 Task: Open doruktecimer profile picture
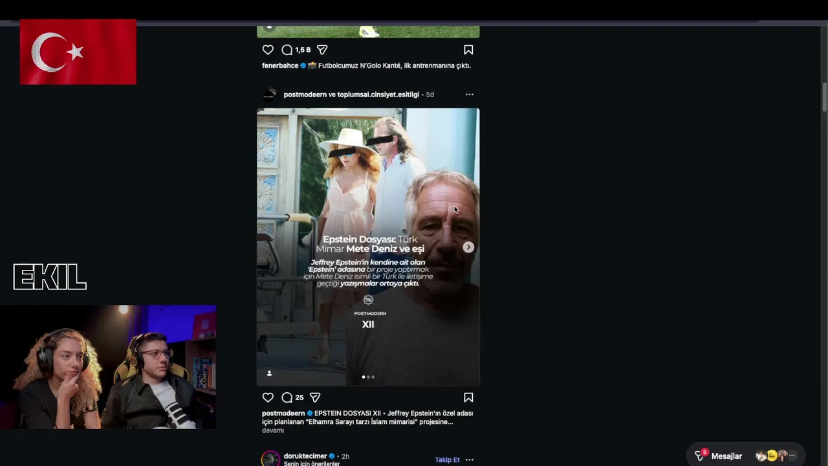click(x=270, y=459)
